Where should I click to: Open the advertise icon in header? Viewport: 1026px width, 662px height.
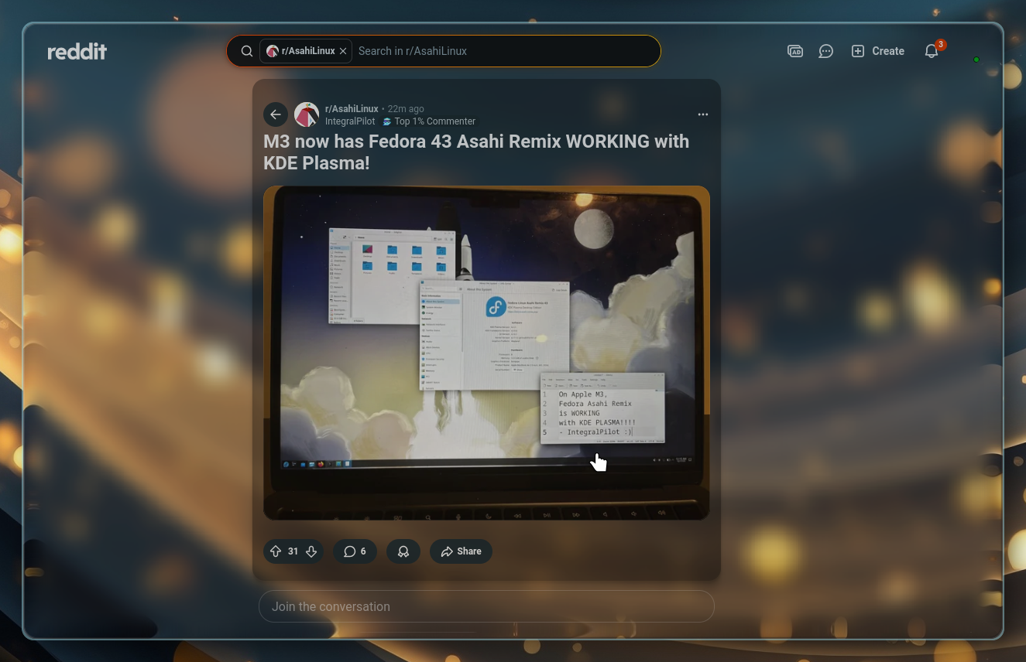(x=794, y=51)
